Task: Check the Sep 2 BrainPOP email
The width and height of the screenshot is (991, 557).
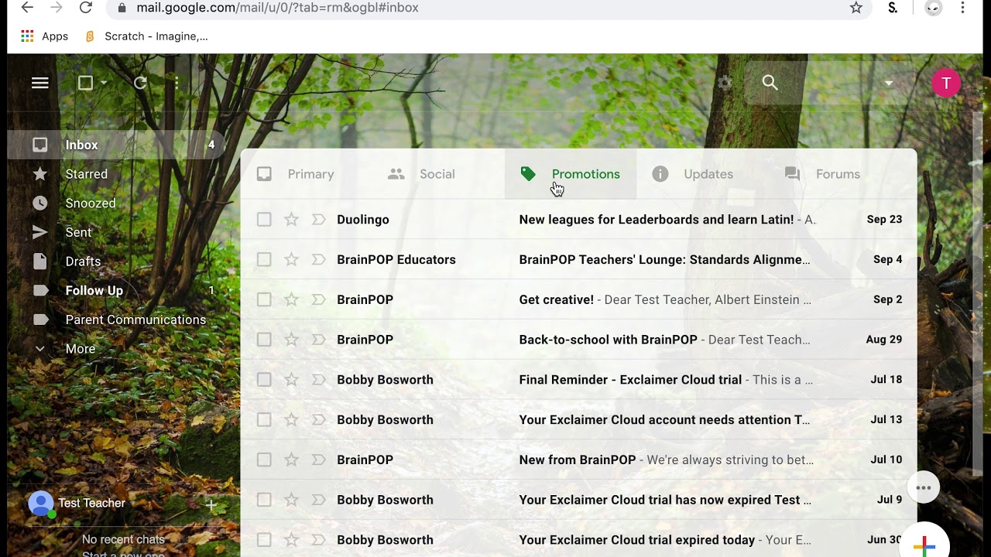Action: coord(264,299)
